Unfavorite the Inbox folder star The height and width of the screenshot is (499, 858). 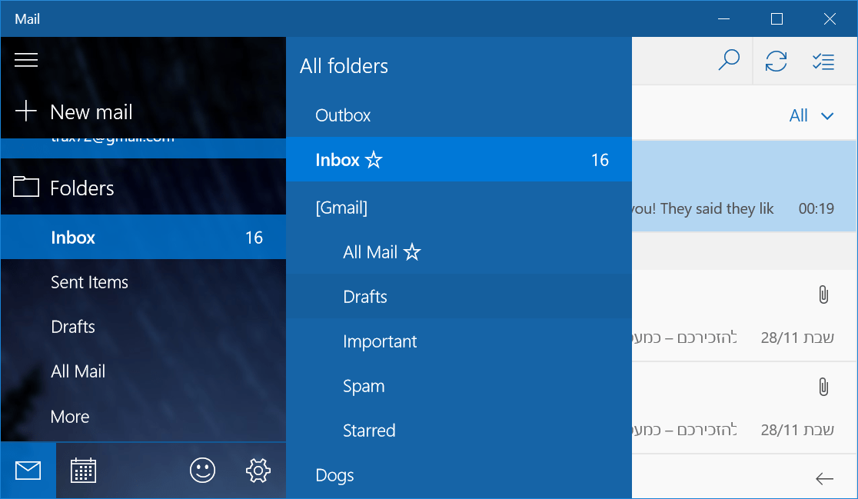pyautogui.click(x=374, y=160)
